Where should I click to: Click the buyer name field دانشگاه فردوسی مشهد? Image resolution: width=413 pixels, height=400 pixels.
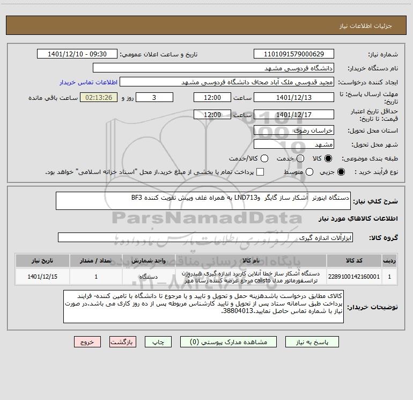213,68
